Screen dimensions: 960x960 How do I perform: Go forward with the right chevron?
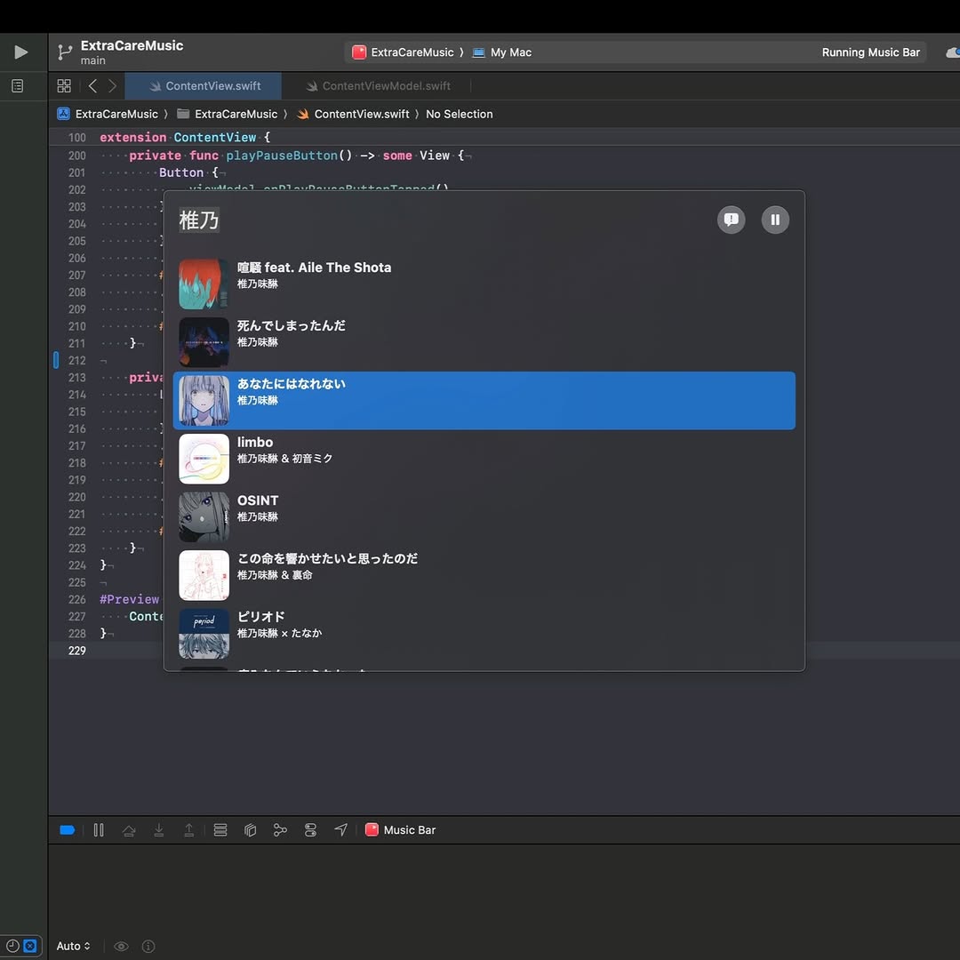(113, 85)
